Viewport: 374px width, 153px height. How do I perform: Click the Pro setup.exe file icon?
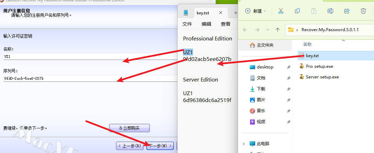click(x=302, y=66)
